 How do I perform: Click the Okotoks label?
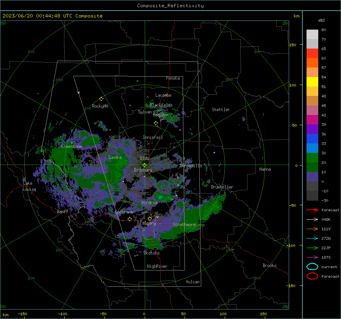(152, 253)
